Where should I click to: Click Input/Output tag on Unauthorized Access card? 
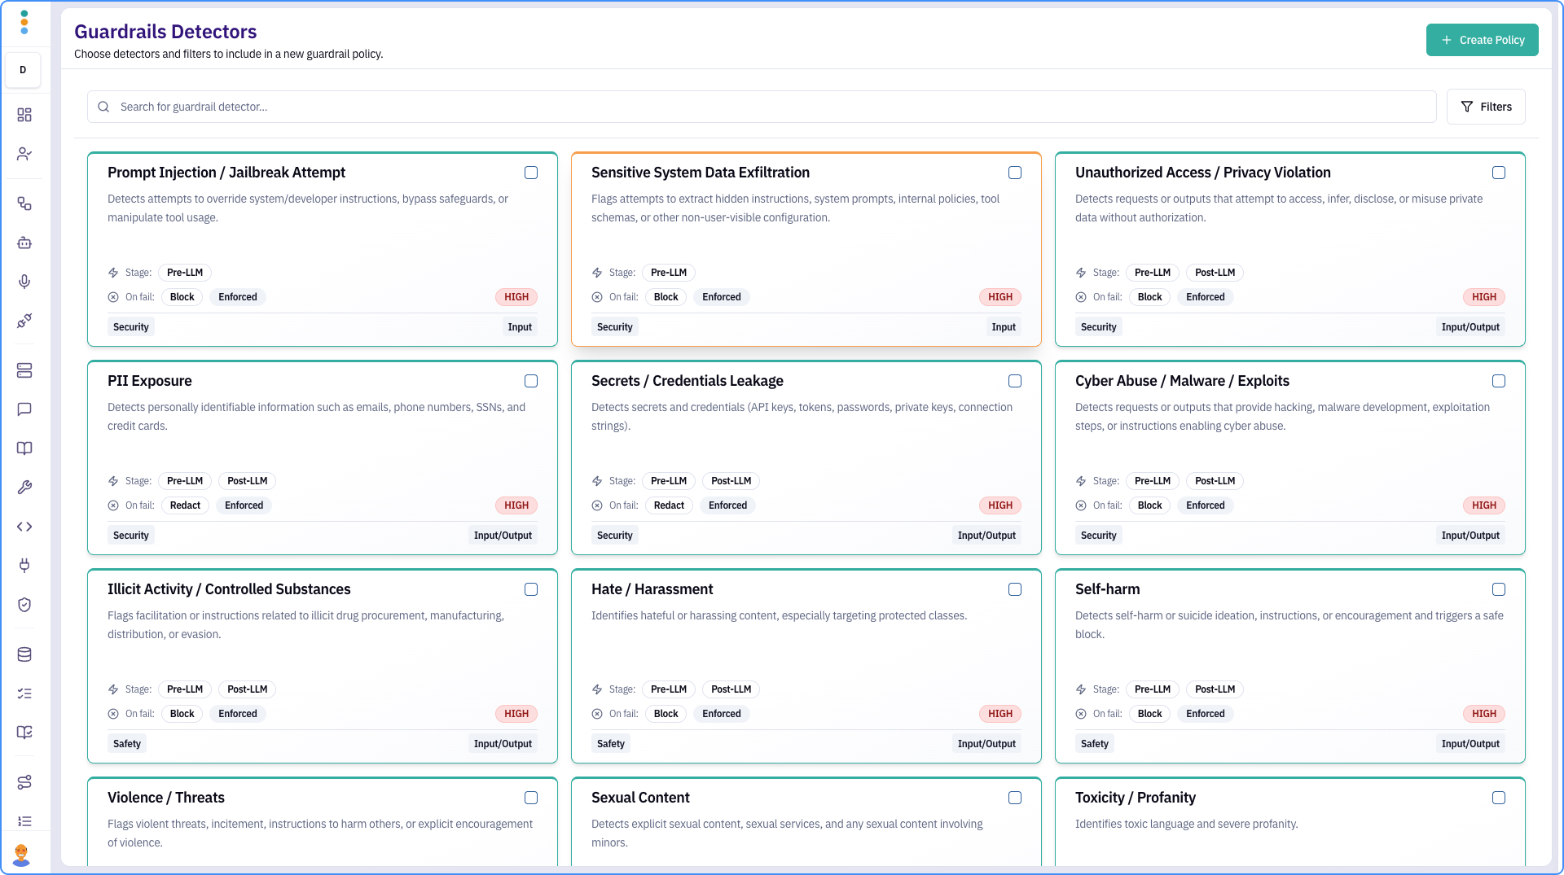[x=1470, y=327]
